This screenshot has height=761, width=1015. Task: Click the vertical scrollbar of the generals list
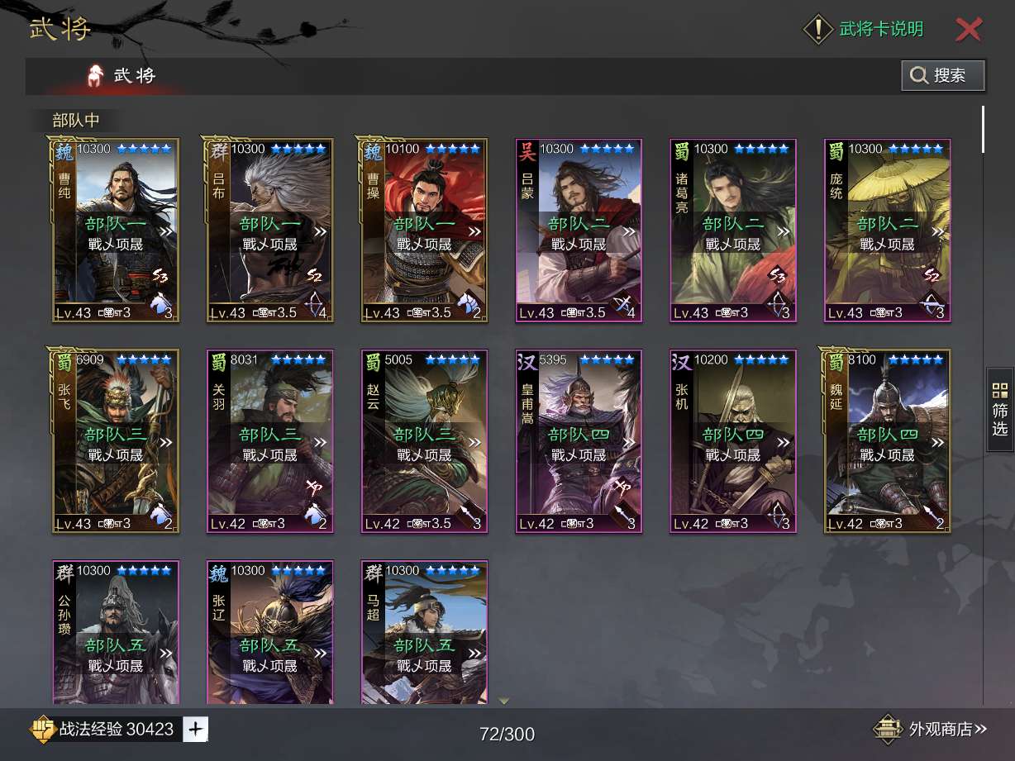(983, 129)
